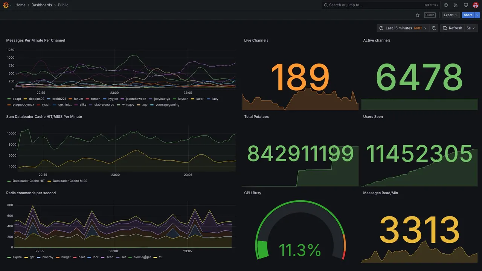482x271 pixels.
Task: Open the Last 15 minutes time picker
Action: click(x=403, y=28)
